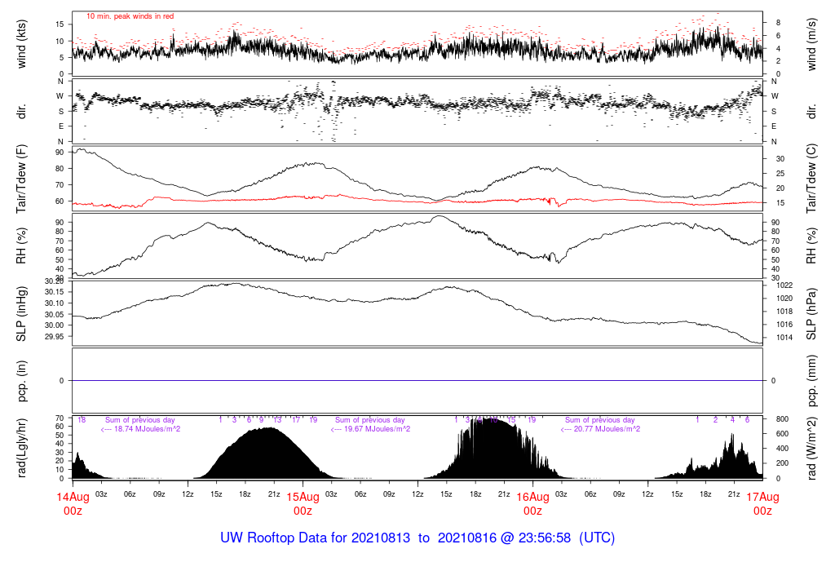Select the 'UW Rooftop Data' chart title
Screen dimensions: 835x571
point(417,538)
